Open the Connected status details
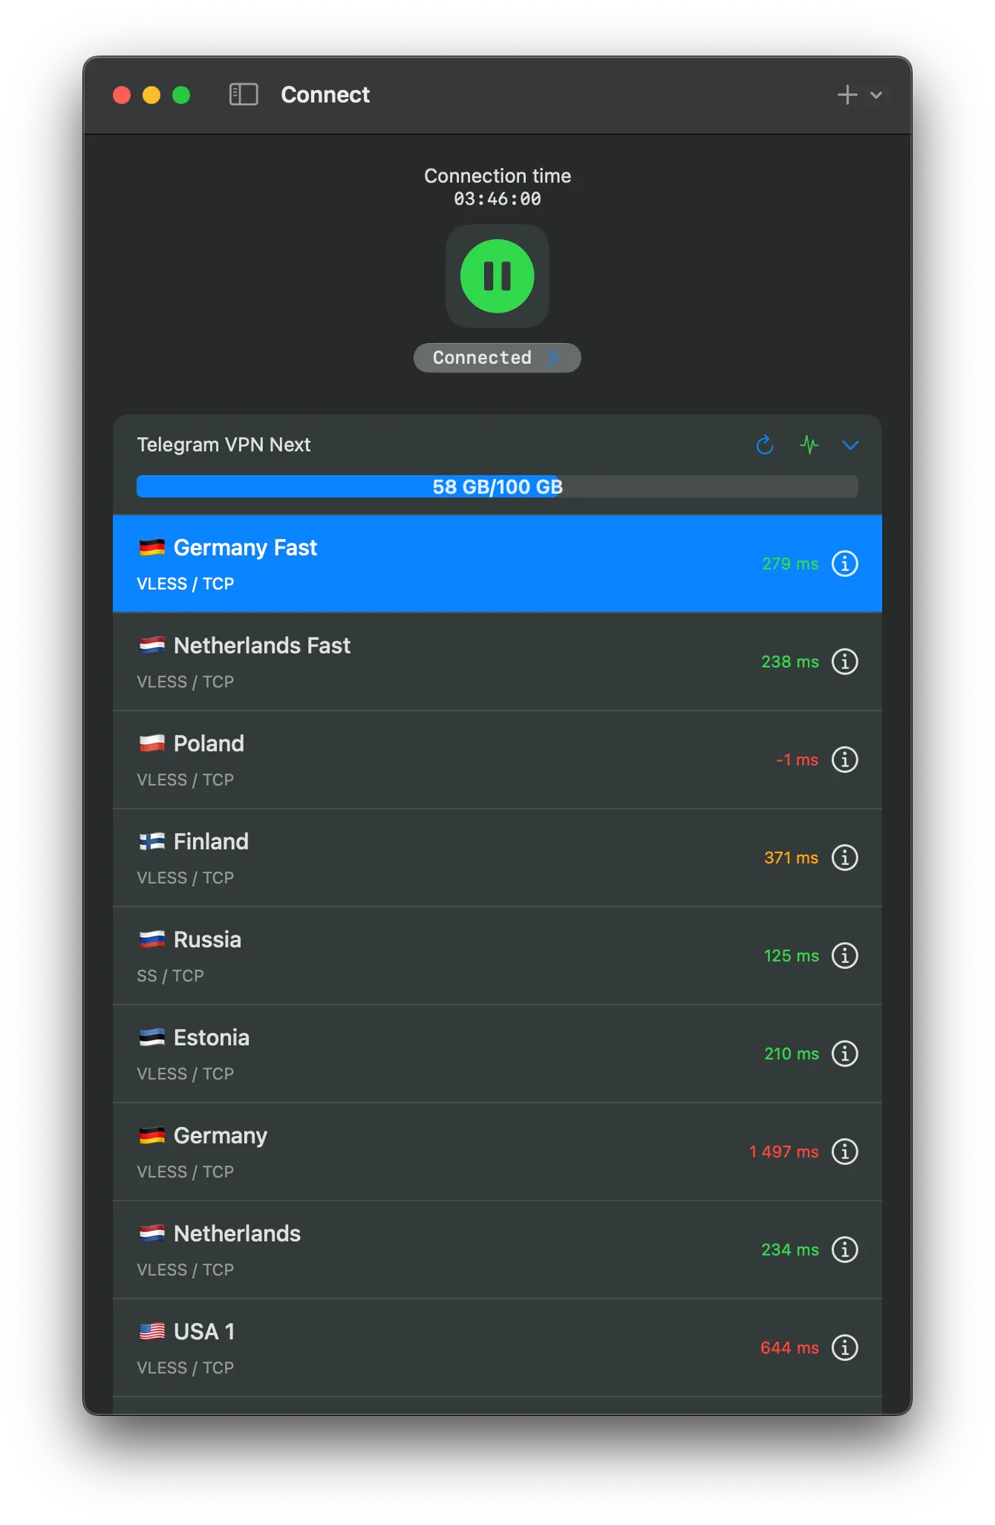The width and height of the screenshot is (995, 1525). coord(497,358)
